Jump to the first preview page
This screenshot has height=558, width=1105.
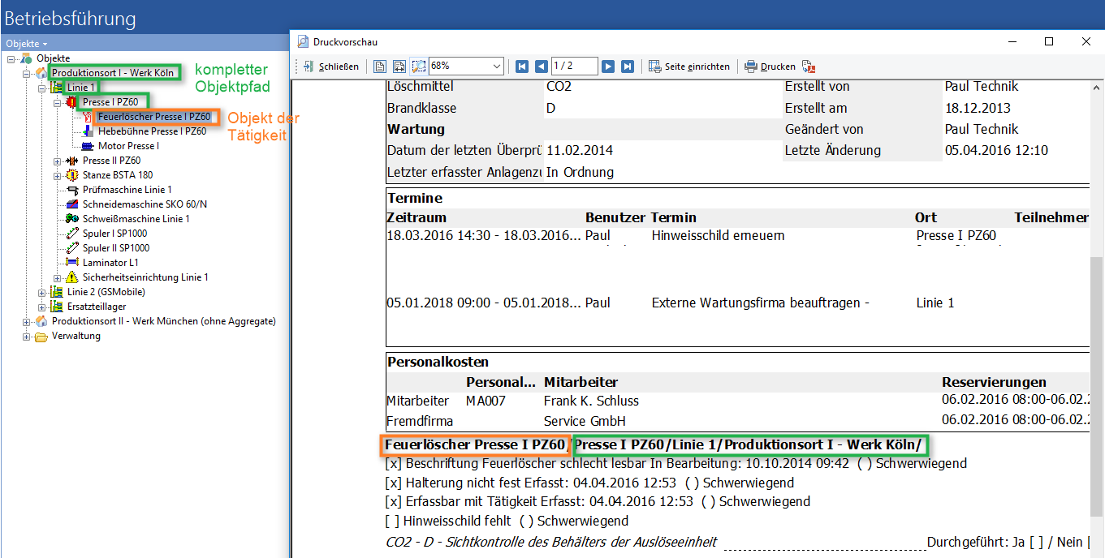tap(522, 67)
